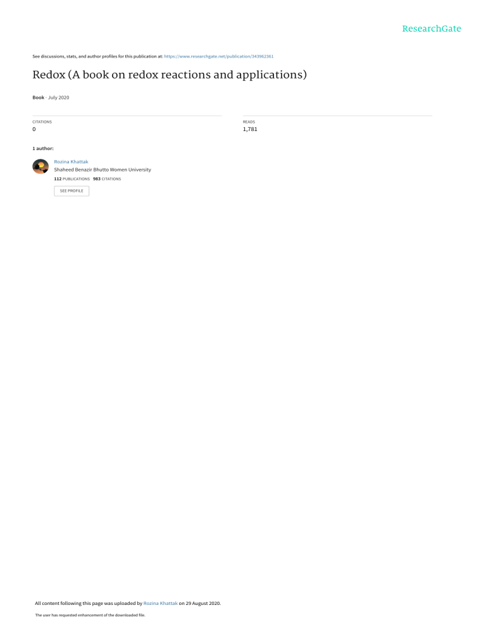486x629 pixels.
Task: Select the 112 PUBLICATIONS stat
Action: coord(72,179)
